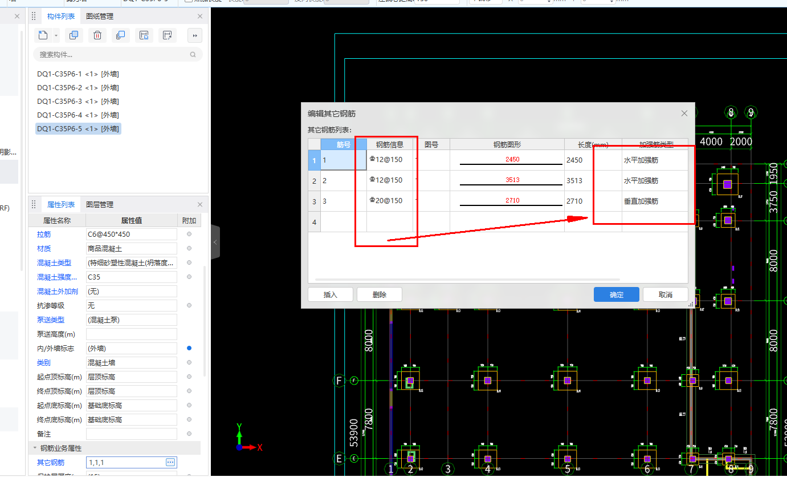Focus the 搜索构件 search field
The image size is (787, 477).
point(118,55)
